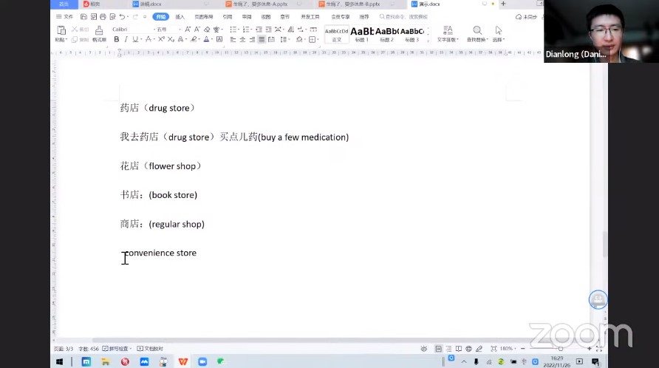Toggle document proofreading in status bar
Screen dimensions: 659x368
click(150, 349)
